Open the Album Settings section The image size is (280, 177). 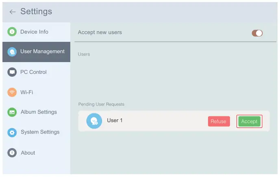tap(39, 112)
